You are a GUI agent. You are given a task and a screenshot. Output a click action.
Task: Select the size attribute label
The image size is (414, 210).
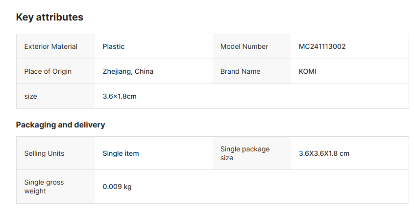point(30,96)
